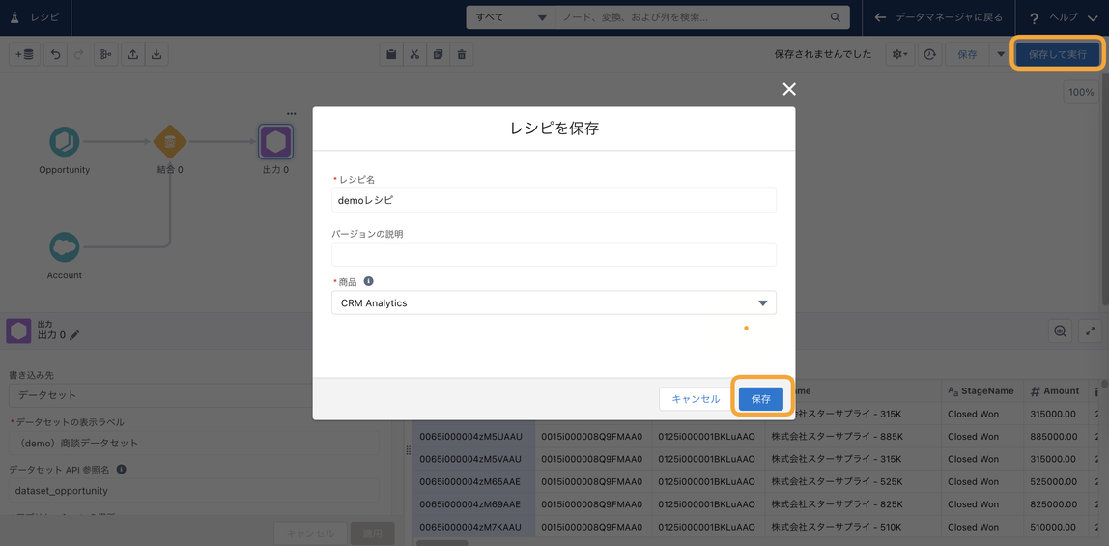Click the cut scissors icon
Image resolution: width=1109 pixels, height=546 pixels.
pos(414,54)
